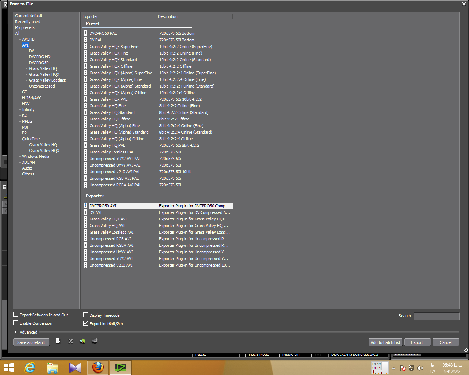Viewport: 469px width, 375px height.
Task: Click the delete preset X icon
Action: coord(71,341)
